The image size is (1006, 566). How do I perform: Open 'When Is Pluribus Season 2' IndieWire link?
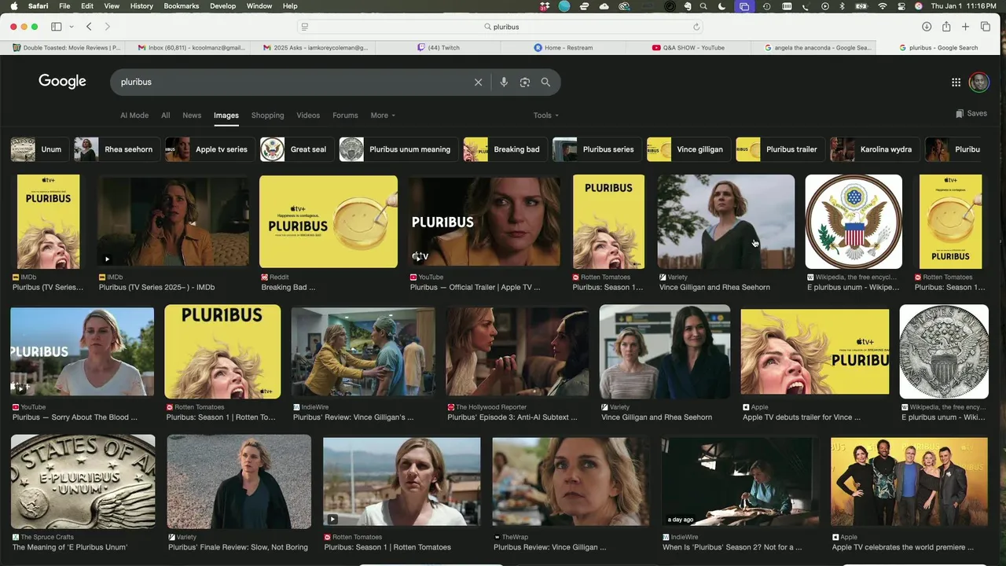coord(732,547)
